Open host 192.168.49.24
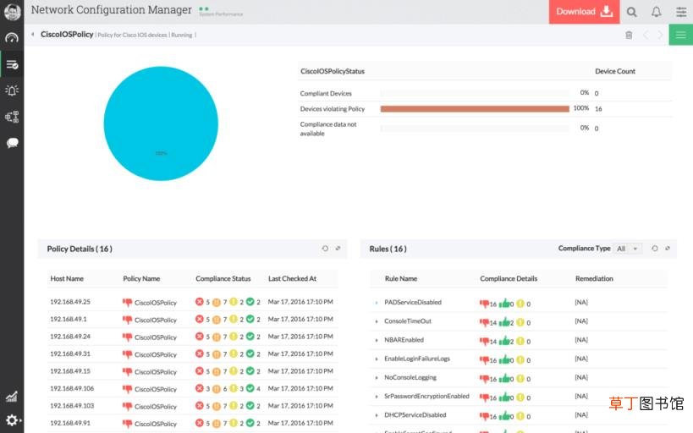 (70, 337)
